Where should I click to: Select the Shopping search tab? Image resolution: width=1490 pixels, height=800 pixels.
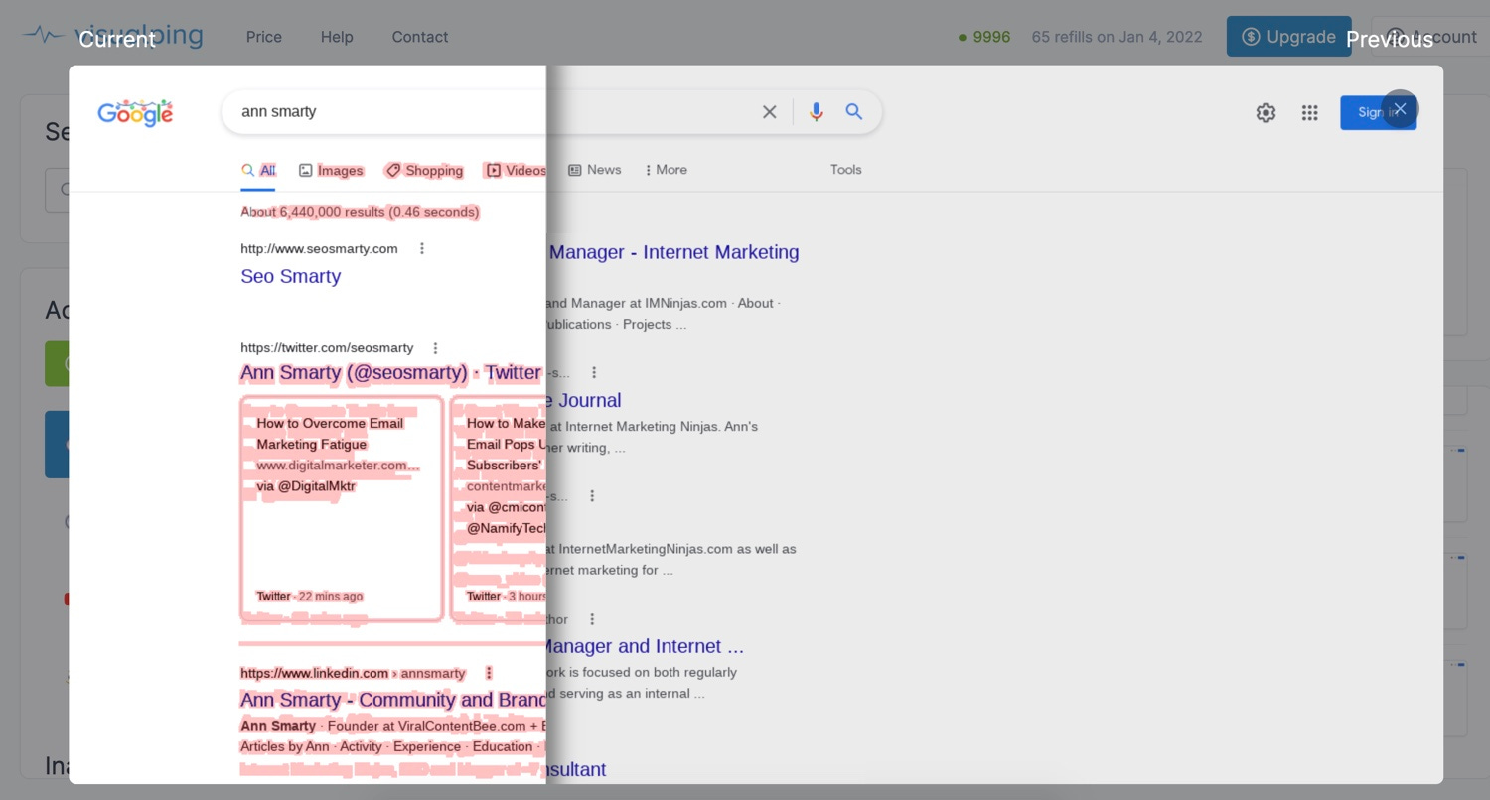pyautogui.click(x=424, y=170)
